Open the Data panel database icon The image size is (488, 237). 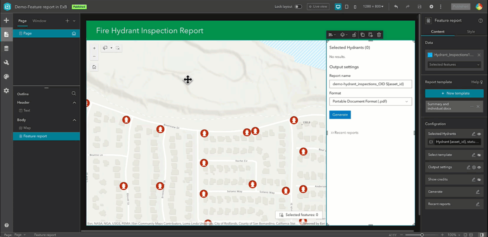pyautogui.click(x=6, y=48)
